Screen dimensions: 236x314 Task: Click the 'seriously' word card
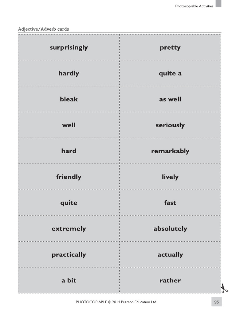pyautogui.click(x=170, y=125)
